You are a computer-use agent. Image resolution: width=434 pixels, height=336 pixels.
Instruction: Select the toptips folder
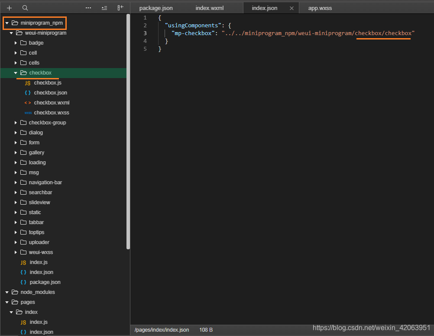pos(36,232)
